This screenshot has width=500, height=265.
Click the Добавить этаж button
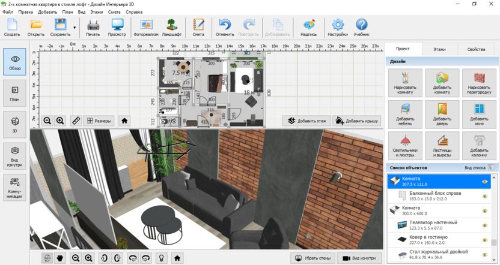point(306,121)
